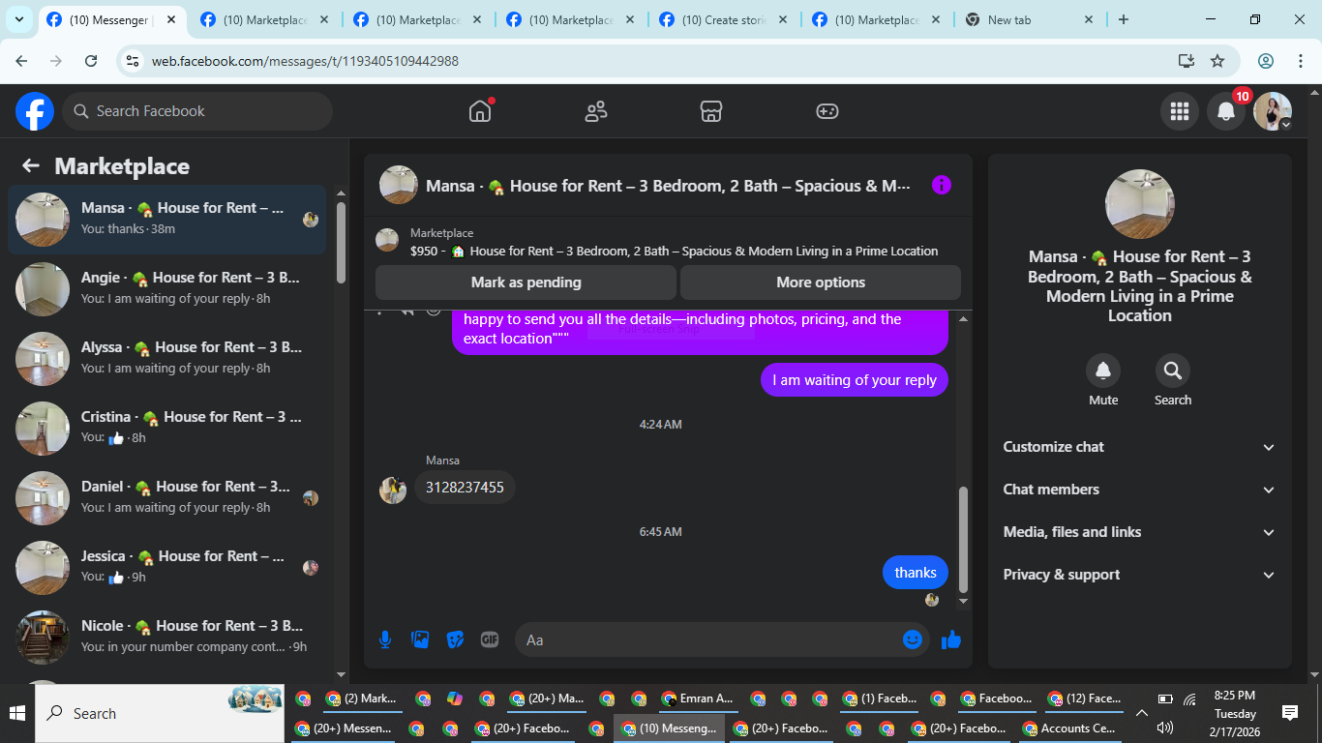1322x743 pixels.
Task: Attach a photo file icon
Action: click(x=420, y=639)
